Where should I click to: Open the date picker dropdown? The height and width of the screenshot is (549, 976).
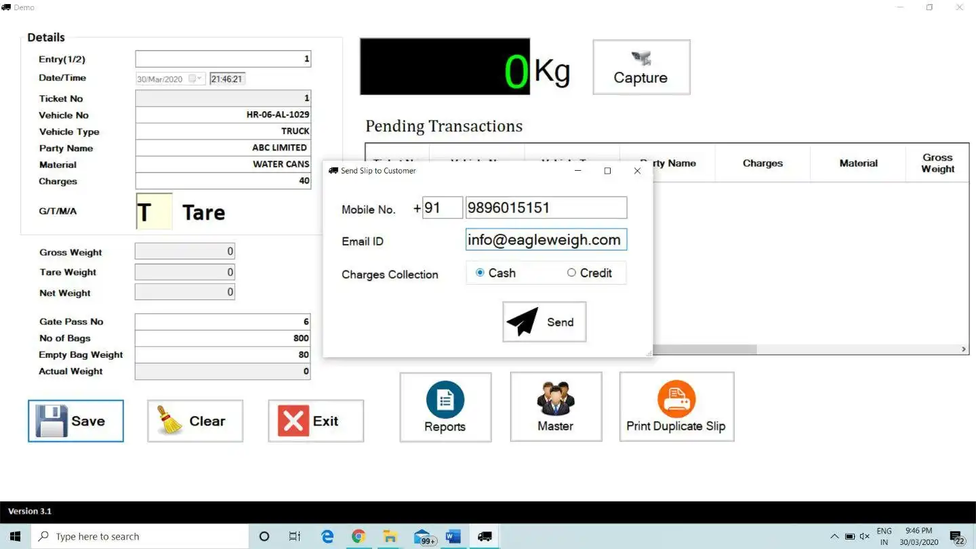coord(196,79)
